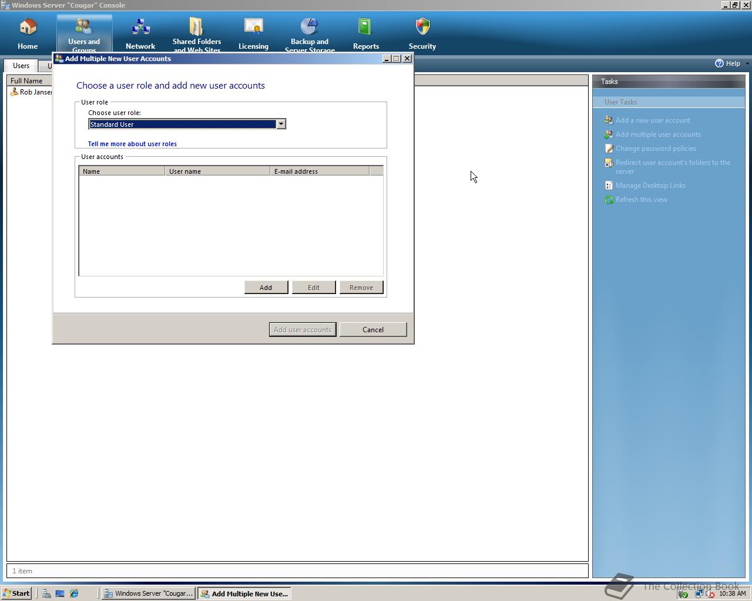This screenshot has width=752, height=601.
Task: Switch to Add Multiple New User taskbar button
Action: tap(244, 593)
